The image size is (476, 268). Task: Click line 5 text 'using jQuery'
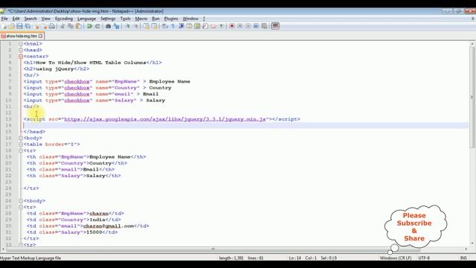coord(55,69)
